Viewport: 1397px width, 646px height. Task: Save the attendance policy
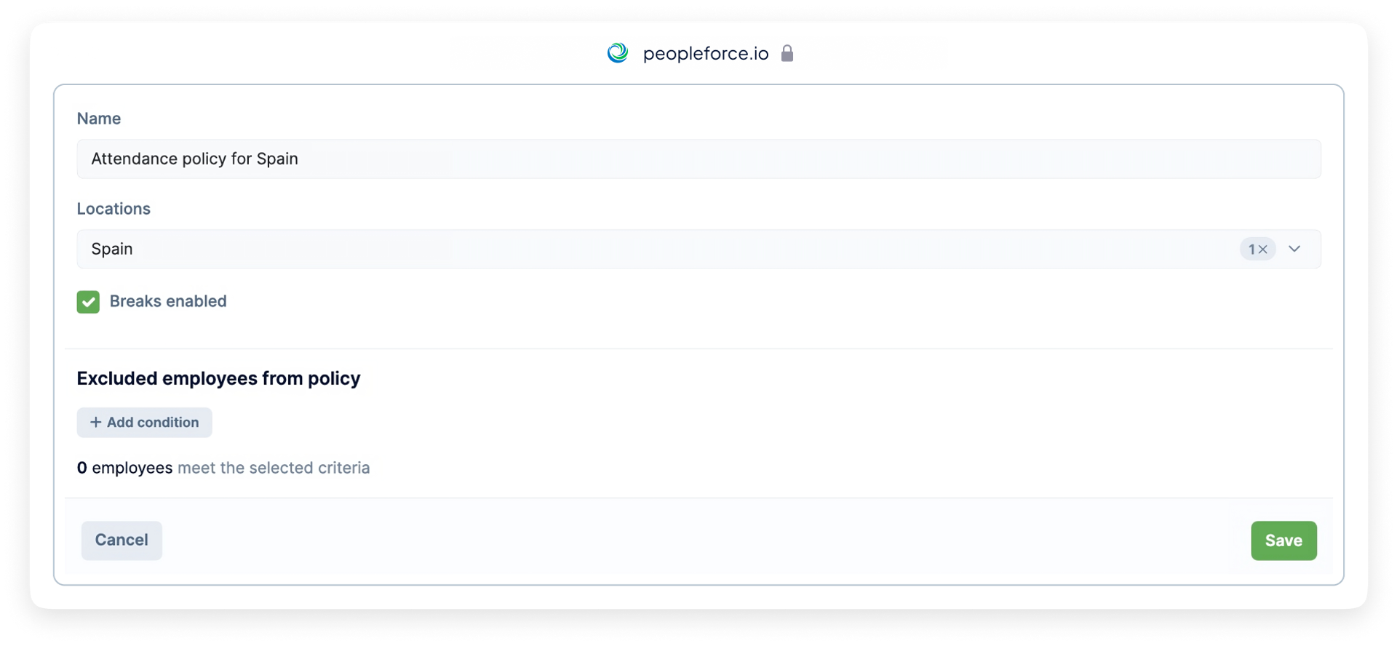(1283, 541)
